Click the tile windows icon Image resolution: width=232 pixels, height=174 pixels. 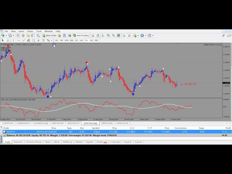tap(119, 36)
